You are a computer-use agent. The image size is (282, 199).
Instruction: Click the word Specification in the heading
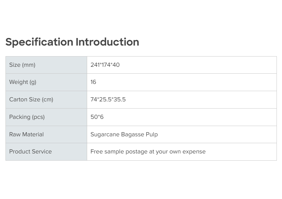39,42
